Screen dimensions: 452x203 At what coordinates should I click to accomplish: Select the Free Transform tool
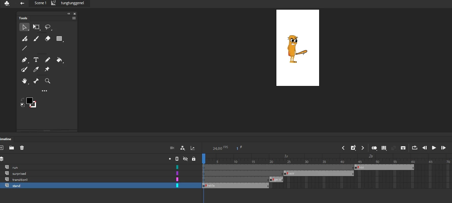coord(36,27)
